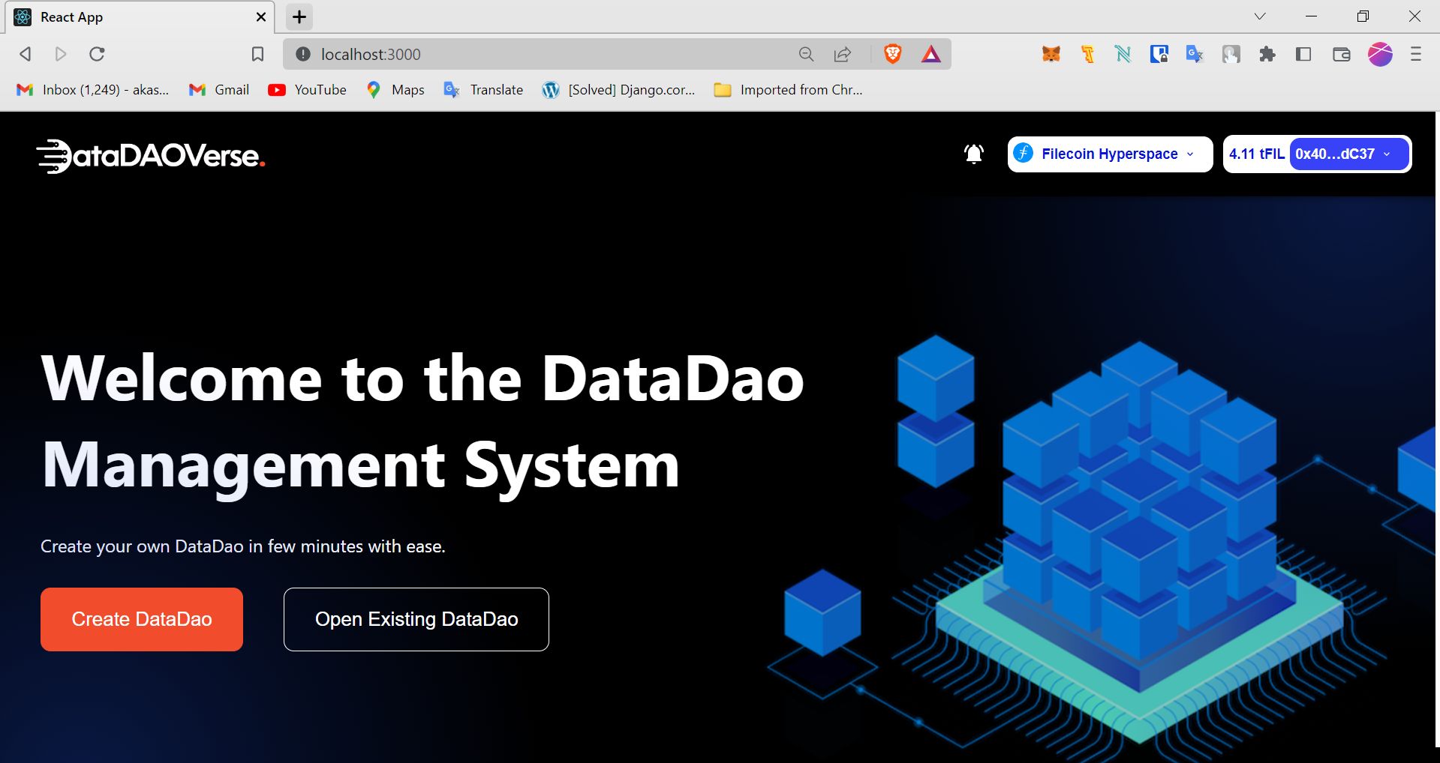Open the Filecoin Hyperspace network dropdown
This screenshot has height=763, width=1440.
click(1110, 154)
